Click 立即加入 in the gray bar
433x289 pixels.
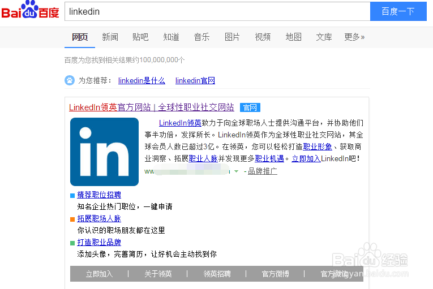(100, 274)
